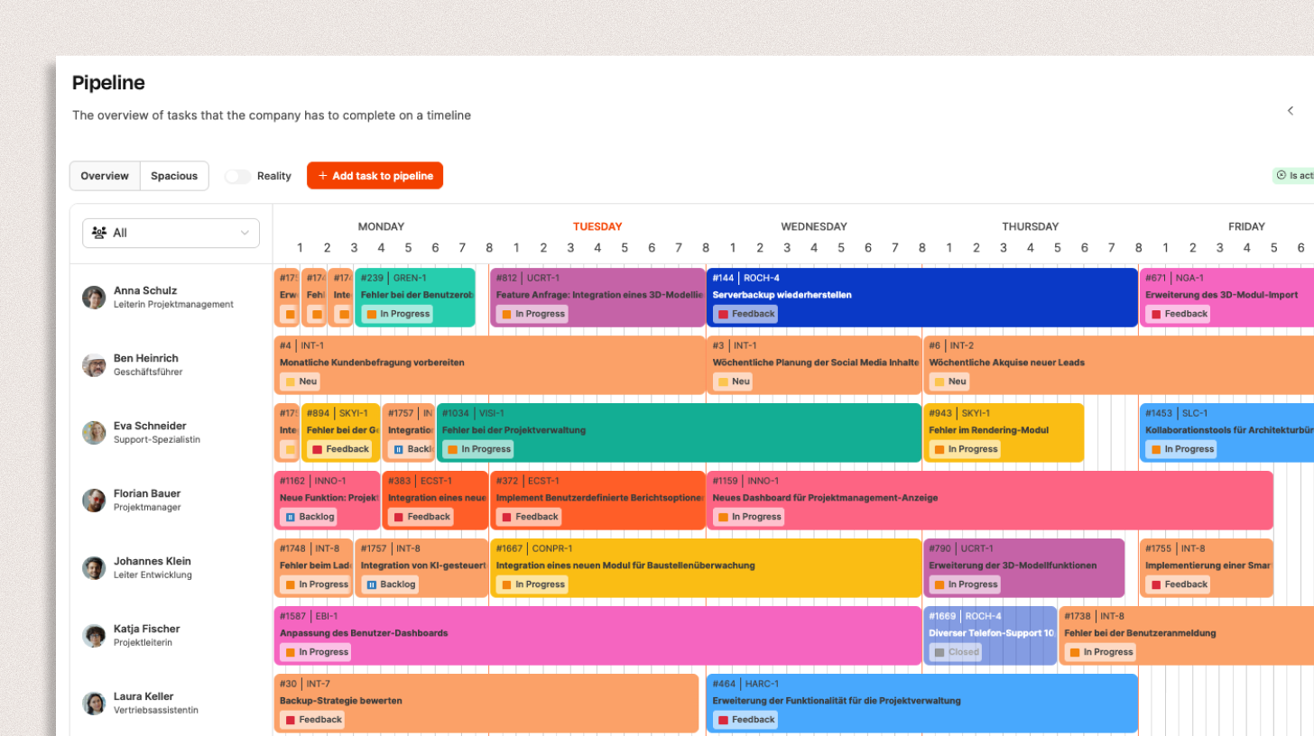Click Anna Schulz's avatar
The height and width of the screenshot is (736, 1314).
94,298
